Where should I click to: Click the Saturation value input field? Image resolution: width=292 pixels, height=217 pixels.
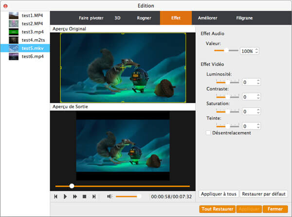tap(249, 111)
